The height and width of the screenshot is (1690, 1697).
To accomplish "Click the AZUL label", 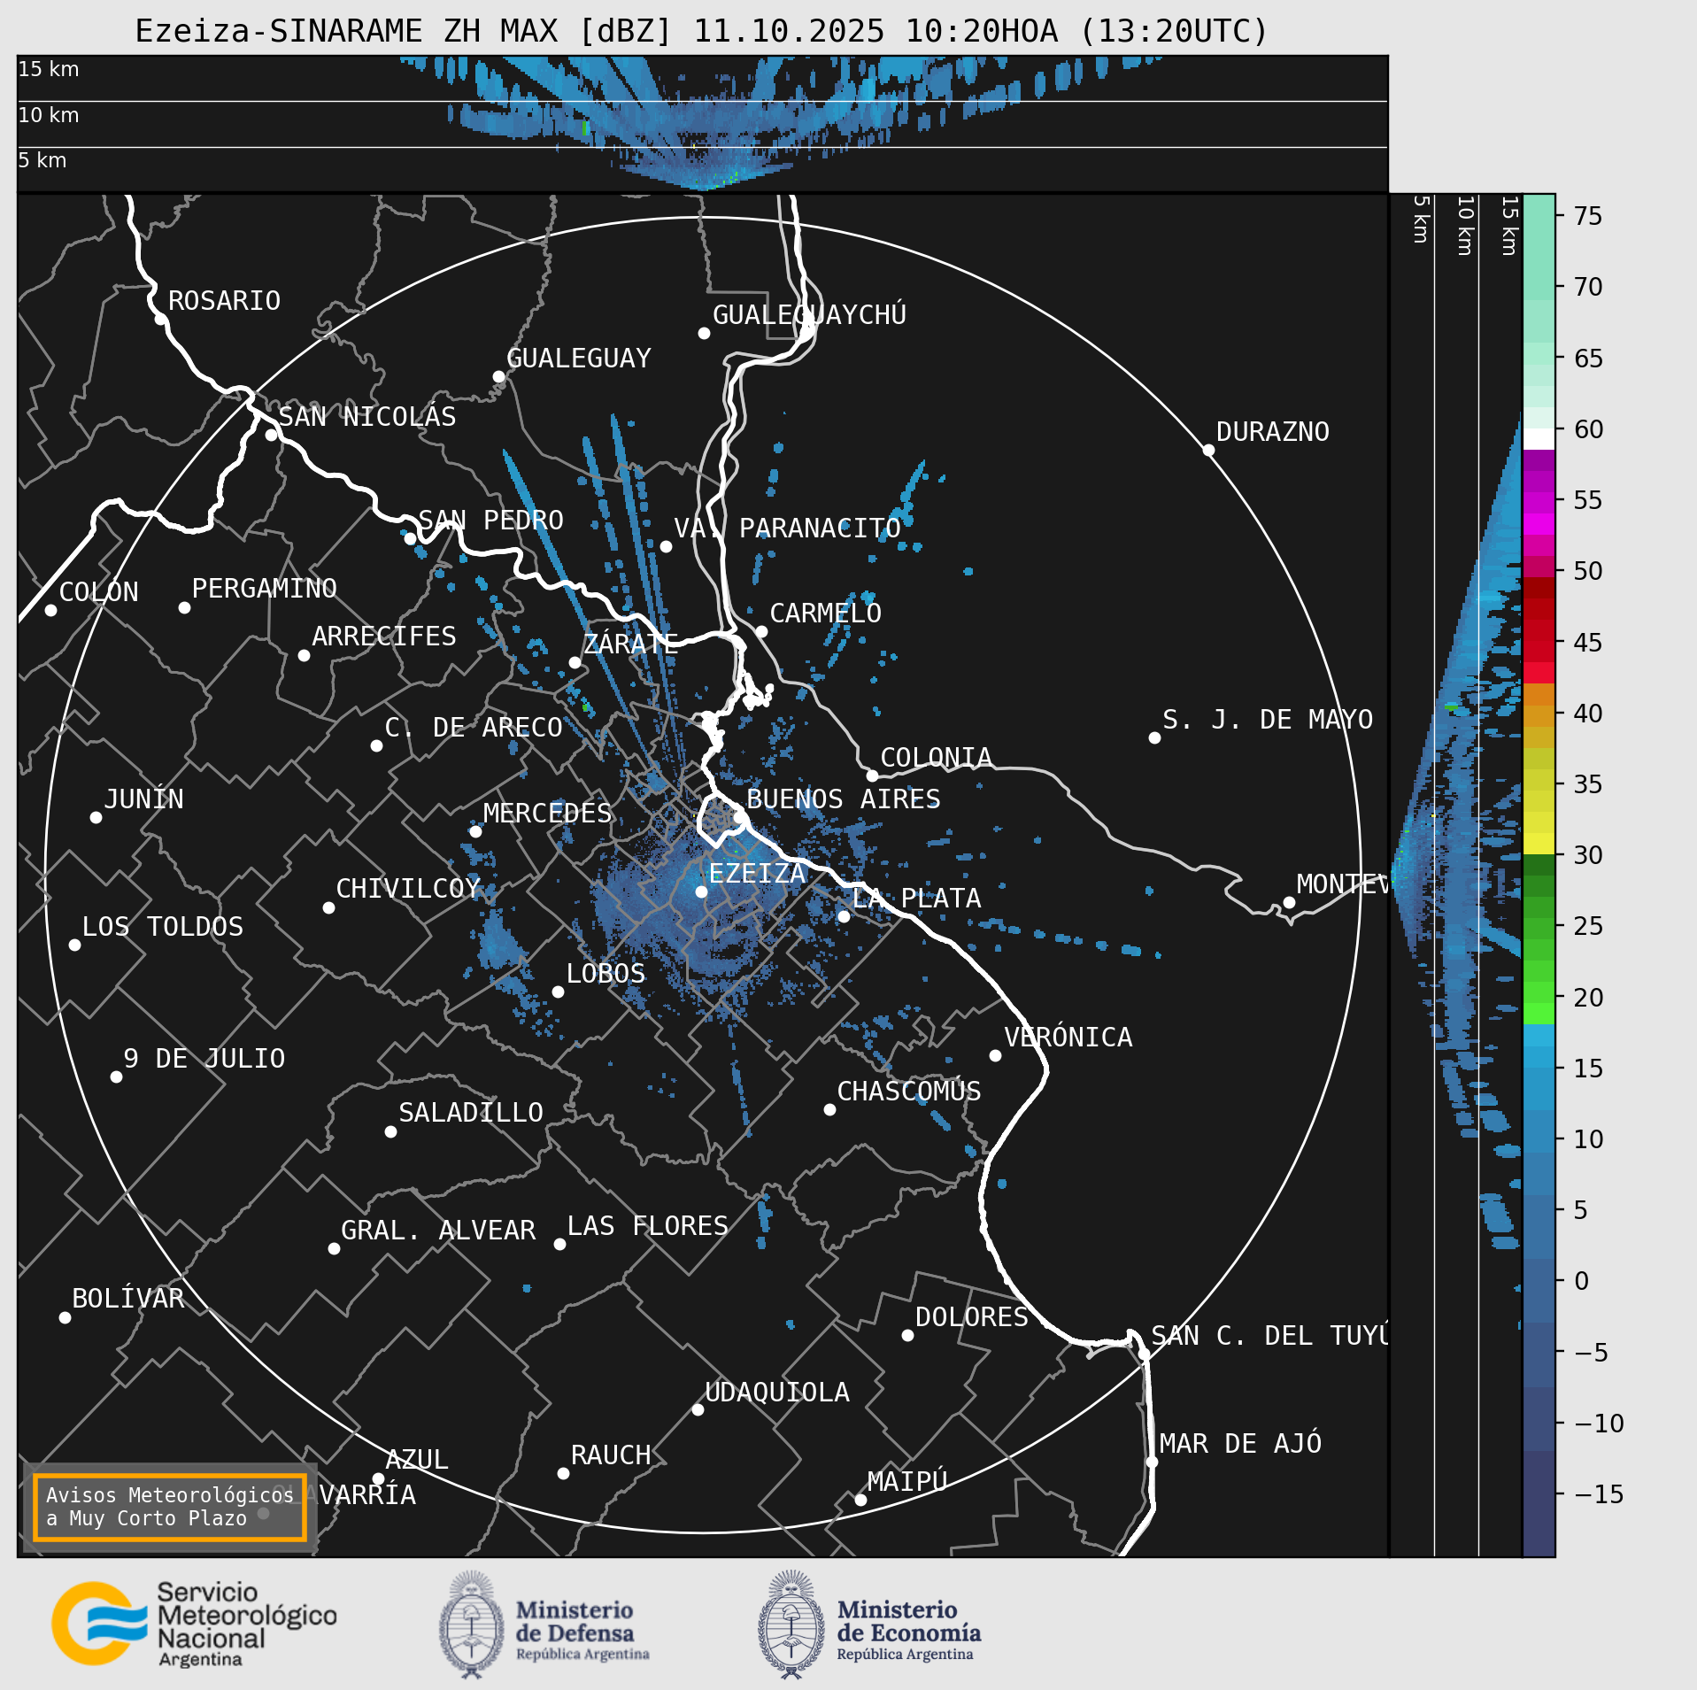I will coord(417,1460).
